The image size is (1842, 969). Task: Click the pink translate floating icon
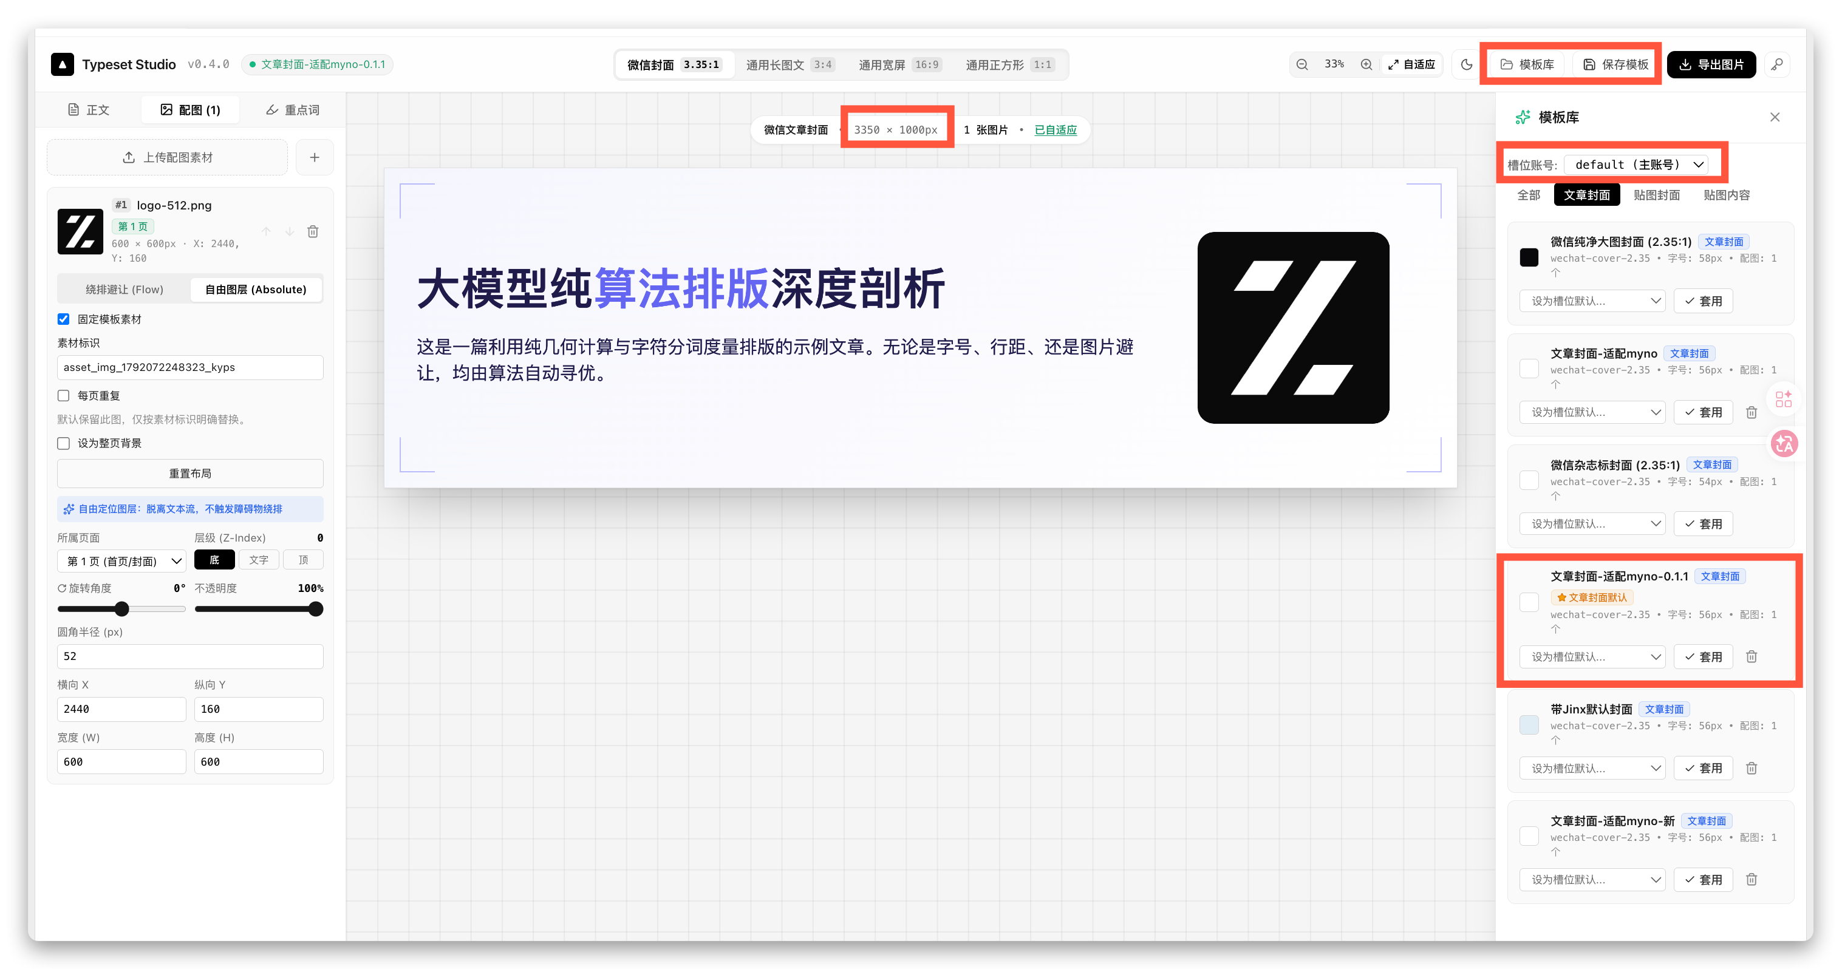[1784, 444]
